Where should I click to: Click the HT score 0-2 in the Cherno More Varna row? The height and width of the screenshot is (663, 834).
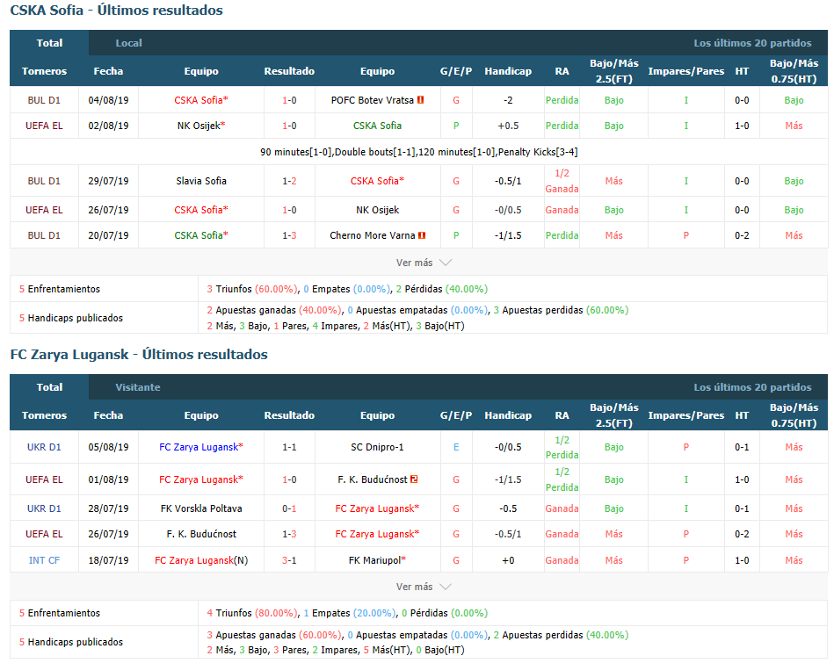tap(742, 235)
